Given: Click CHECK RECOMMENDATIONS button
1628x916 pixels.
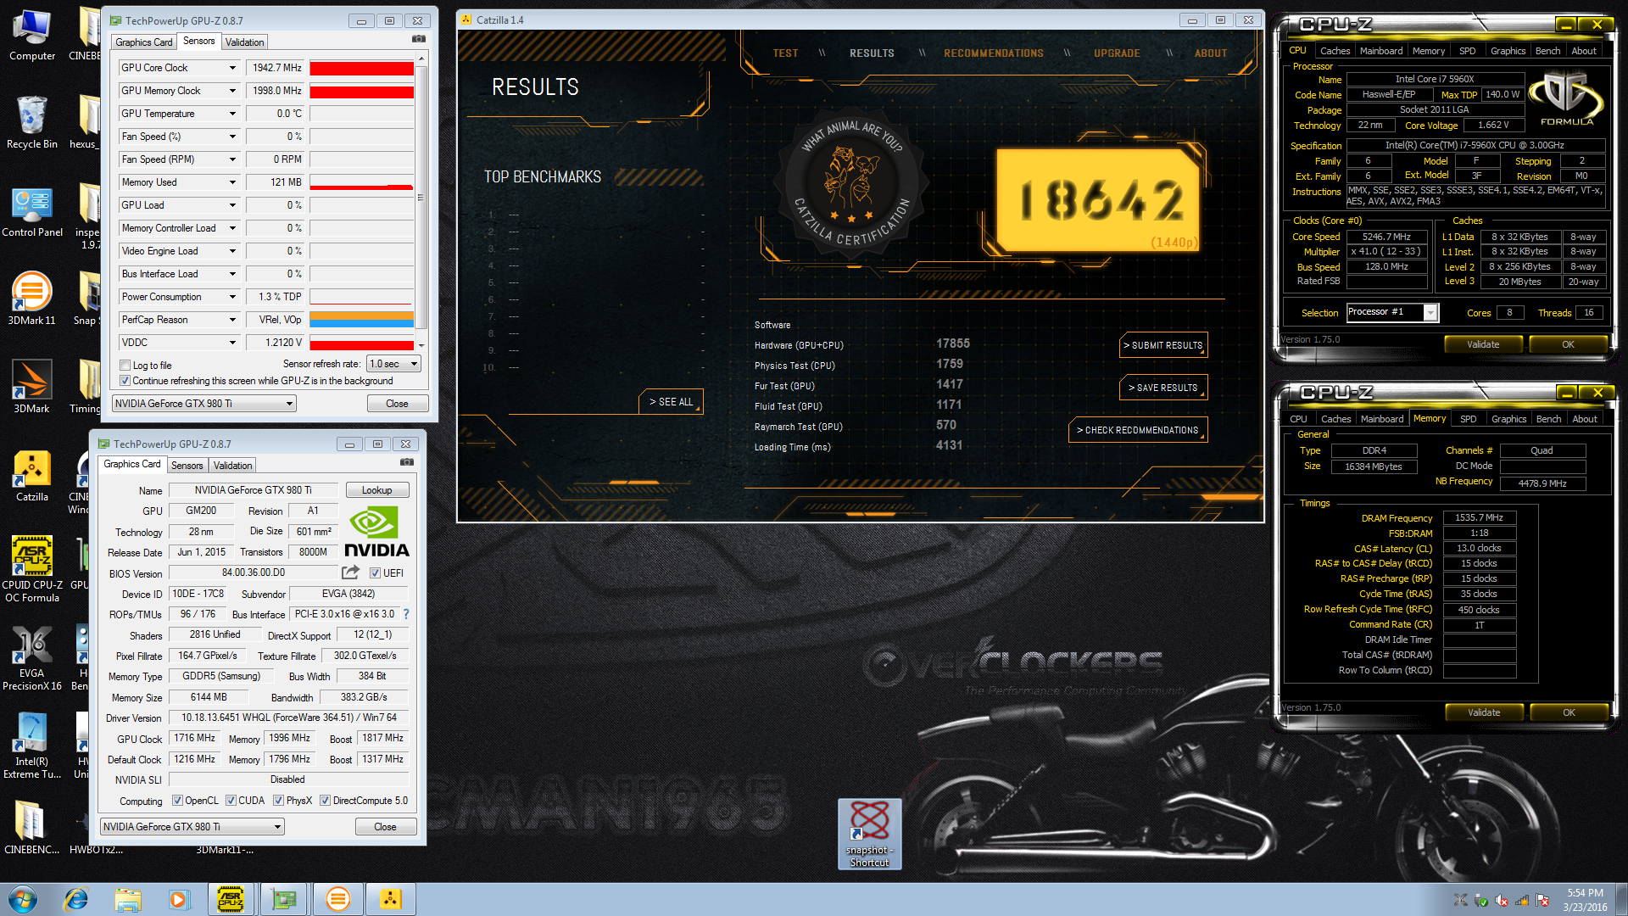Looking at the screenshot, I should click(1138, 430).
